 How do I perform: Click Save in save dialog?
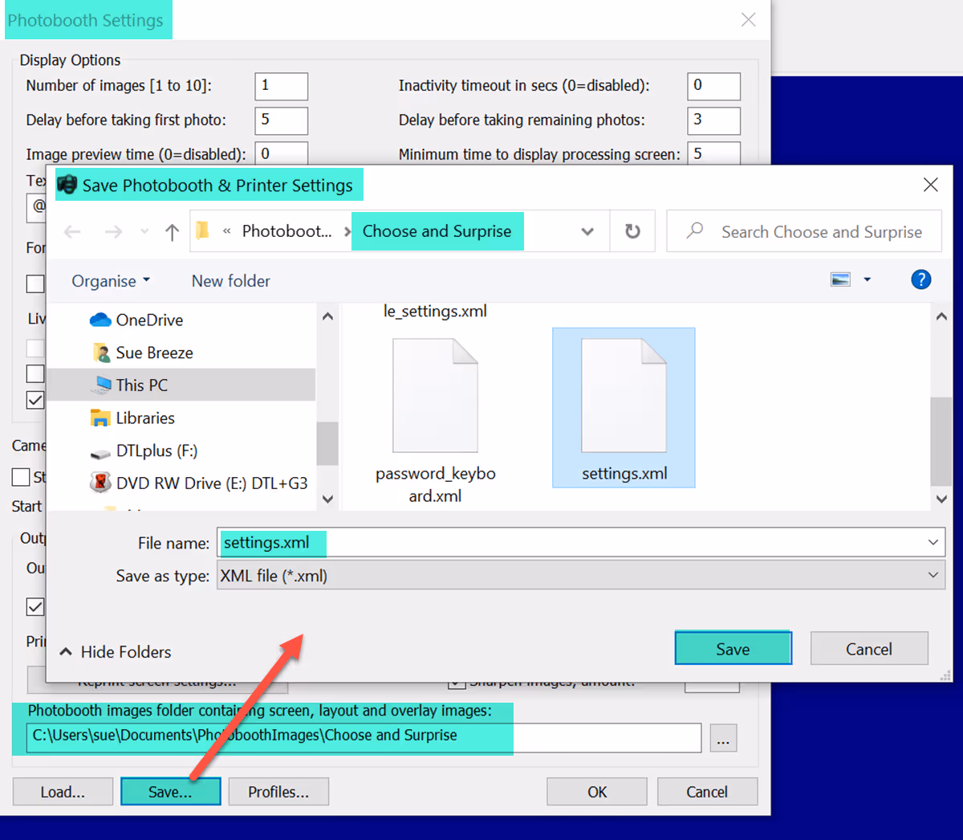coord(733,649)
